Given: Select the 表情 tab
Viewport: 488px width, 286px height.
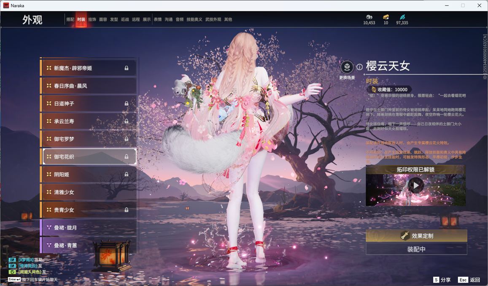Looking at the screenshot, I should click(x=158, y=19).
